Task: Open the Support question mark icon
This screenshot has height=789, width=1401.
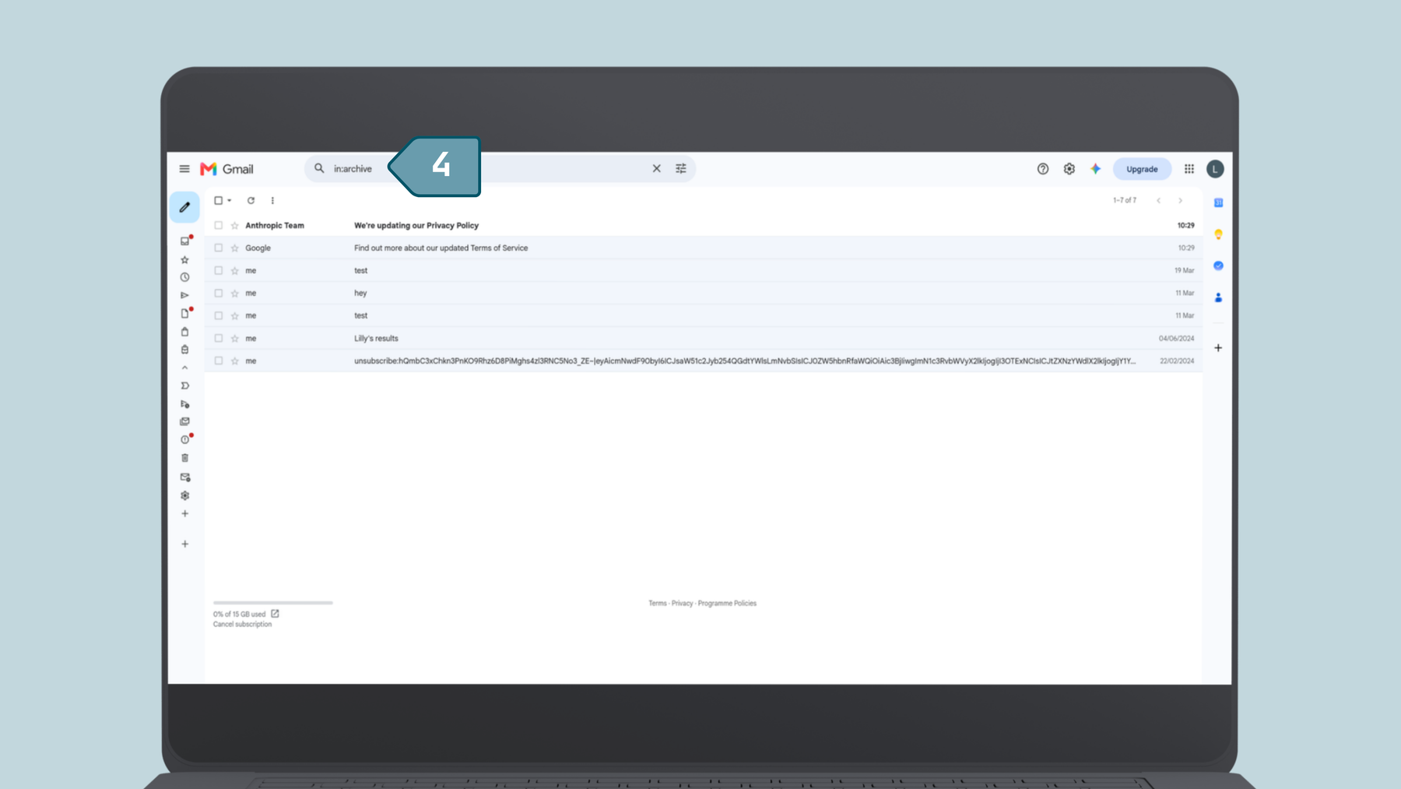Action: coord(1043,169)
